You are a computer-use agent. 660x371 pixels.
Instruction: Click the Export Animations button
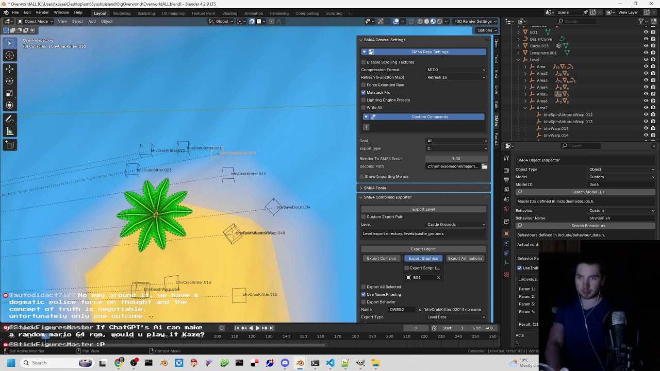click(x=465, y=259)
